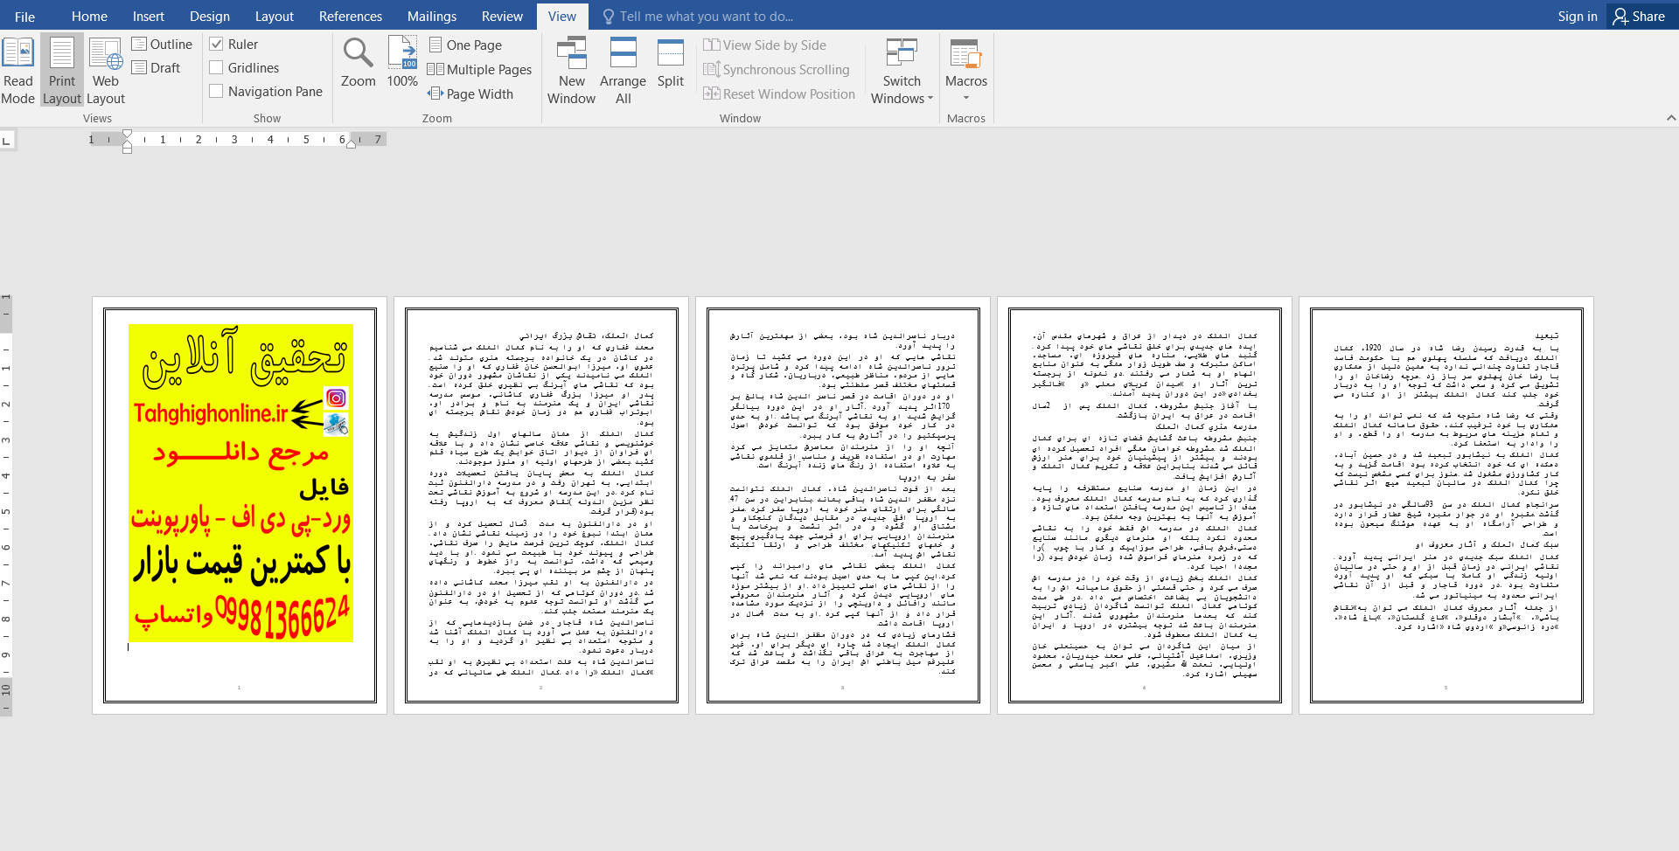Enable the Gridlines checkbox

click(217, 67)
